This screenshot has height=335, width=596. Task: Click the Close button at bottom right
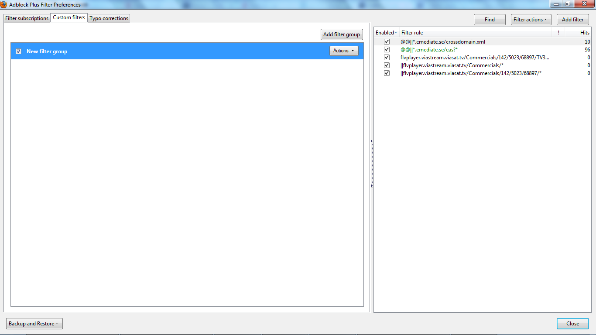pos(573,324)
